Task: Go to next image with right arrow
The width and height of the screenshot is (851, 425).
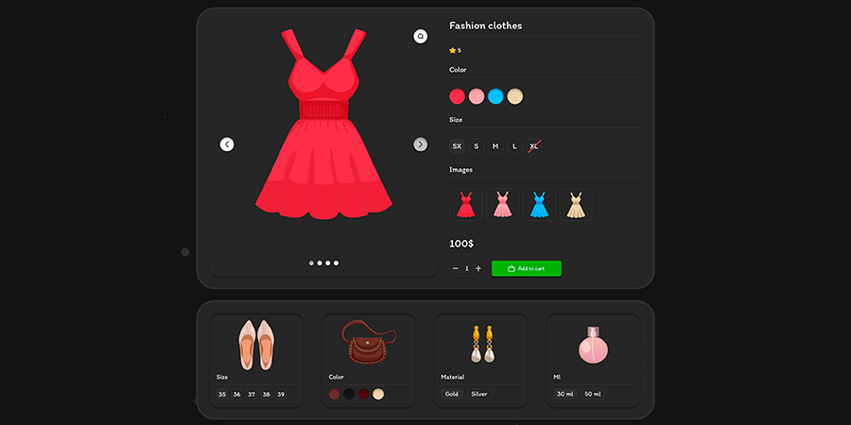Action: (x=421, y=144)
